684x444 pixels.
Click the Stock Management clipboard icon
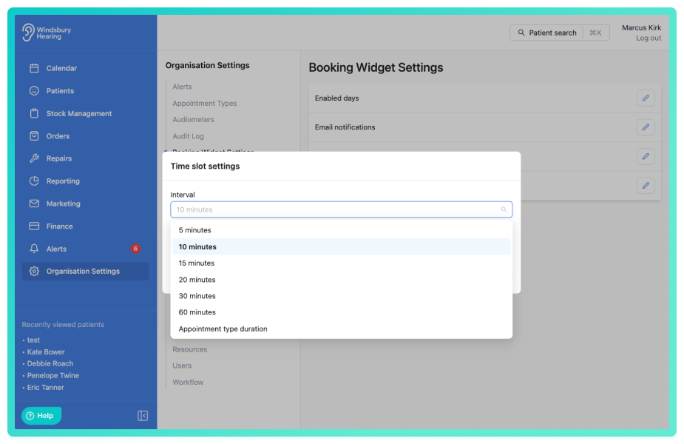pos(34,113)
